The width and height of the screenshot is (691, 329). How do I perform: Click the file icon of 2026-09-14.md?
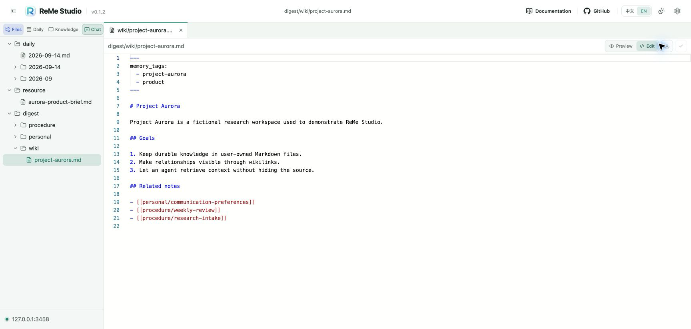pos(23,55)
